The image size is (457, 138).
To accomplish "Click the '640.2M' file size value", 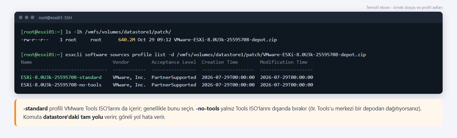I will point(127,40).
